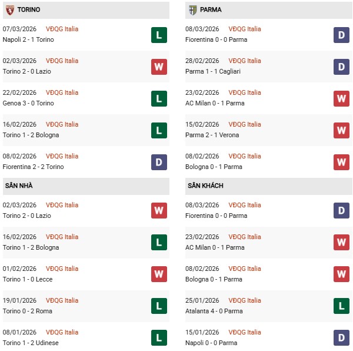Click the W badge for Parma 2-1 Verona
This screenshot has height=351, width=353.
click(341, 130)
